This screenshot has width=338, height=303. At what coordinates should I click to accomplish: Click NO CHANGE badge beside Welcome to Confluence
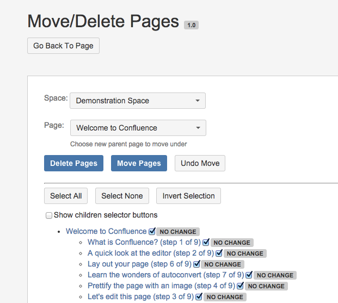coord(178,232)
